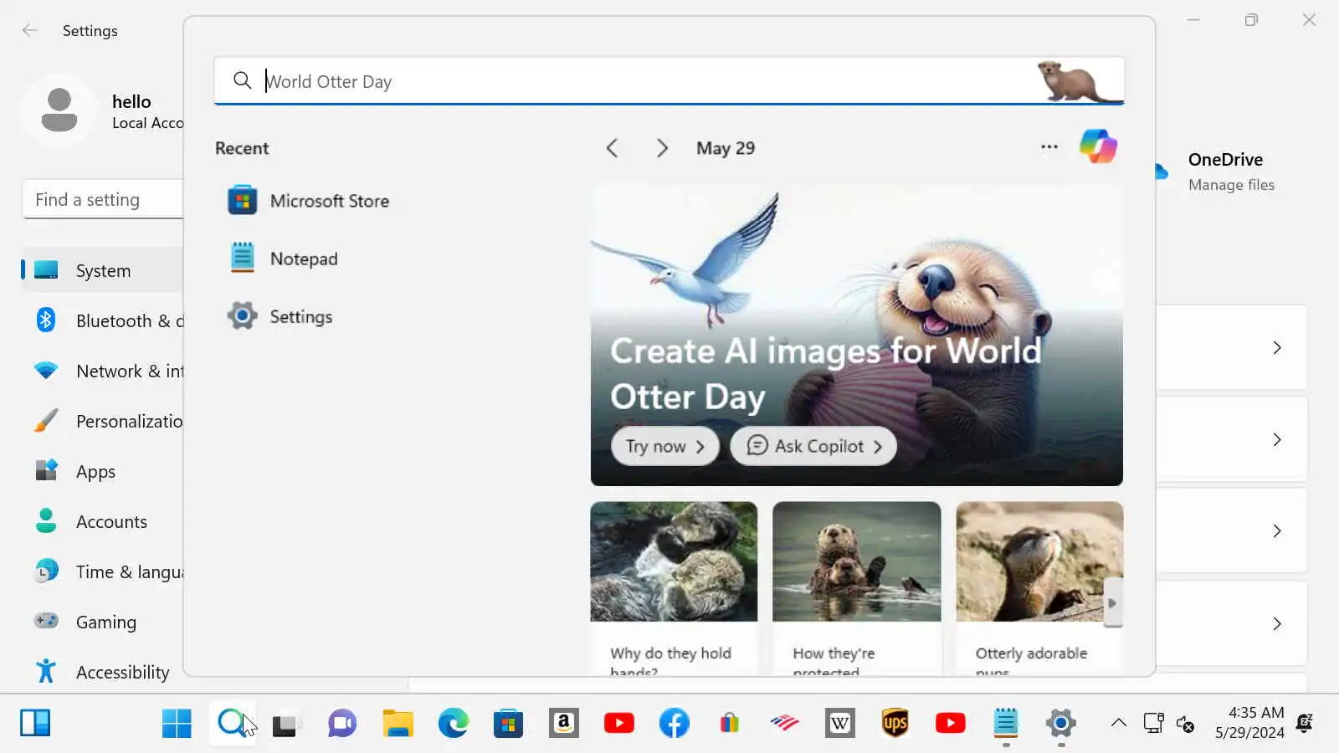Image resolution: width=1339 pixels, height=753 pixels.
Task: Show hidden icons with the tray chevron
Action: point(1118,723)
